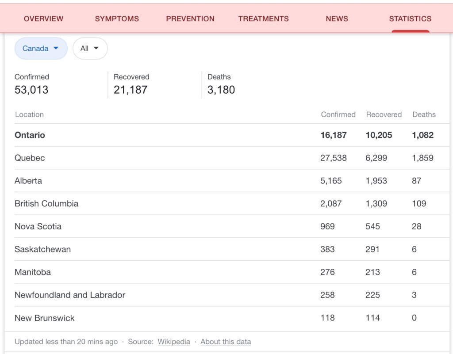Click the Newfoundland and Labrador row
The width and height of the screenshot is (453, 354).
pos(70,295)
